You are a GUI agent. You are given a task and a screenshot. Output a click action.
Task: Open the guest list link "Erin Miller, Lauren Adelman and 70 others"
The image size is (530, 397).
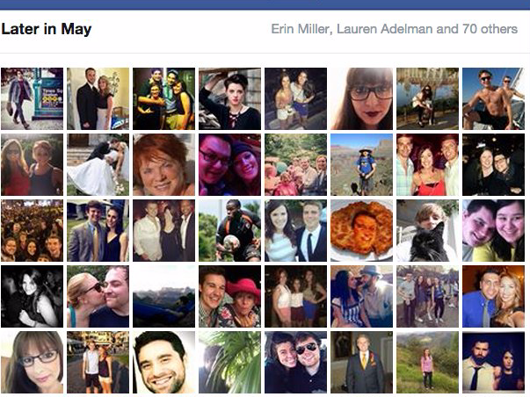point(394,29)
